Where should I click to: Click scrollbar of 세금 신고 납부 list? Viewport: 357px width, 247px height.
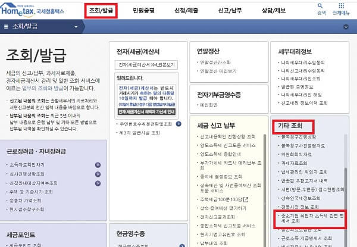pos(265,190)
